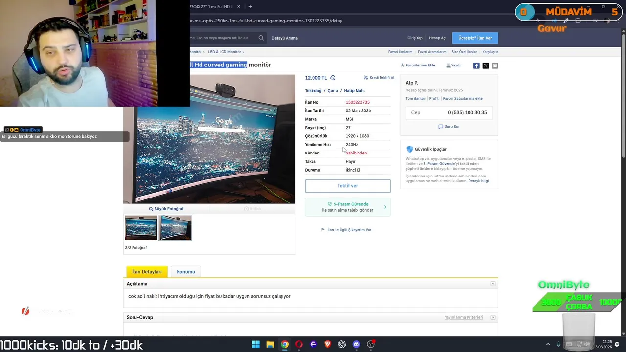Open Çorlu district link
Screen dimensions: 626x352
tap(333, 91)
